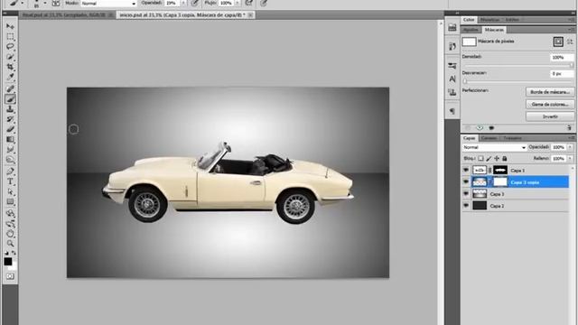Image resolution: width=578 pixels, height=325 pixels.
Task: Select the Eraser tool
Action: pyautogui.click(x=10, y=129)
